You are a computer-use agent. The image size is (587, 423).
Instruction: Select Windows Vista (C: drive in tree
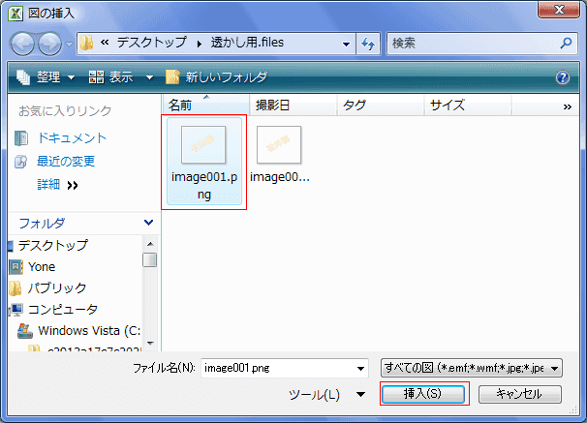[x=89, y=331]
